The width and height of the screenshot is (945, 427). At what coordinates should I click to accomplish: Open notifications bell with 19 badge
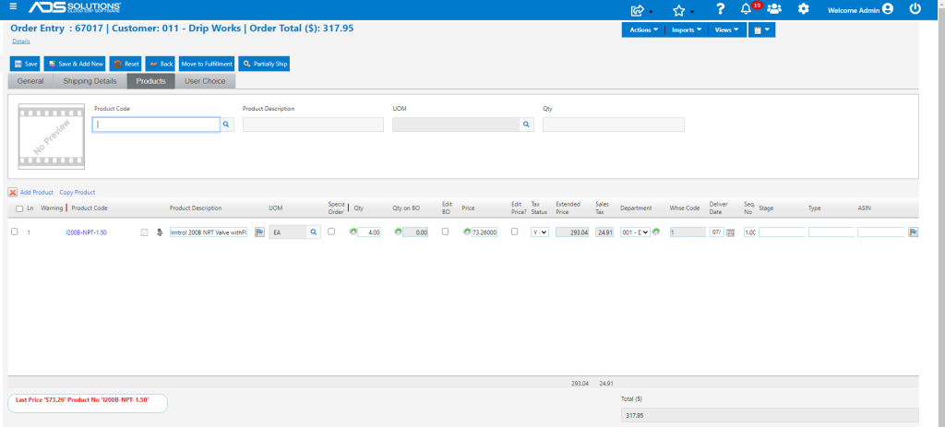[x=747, y=8]
